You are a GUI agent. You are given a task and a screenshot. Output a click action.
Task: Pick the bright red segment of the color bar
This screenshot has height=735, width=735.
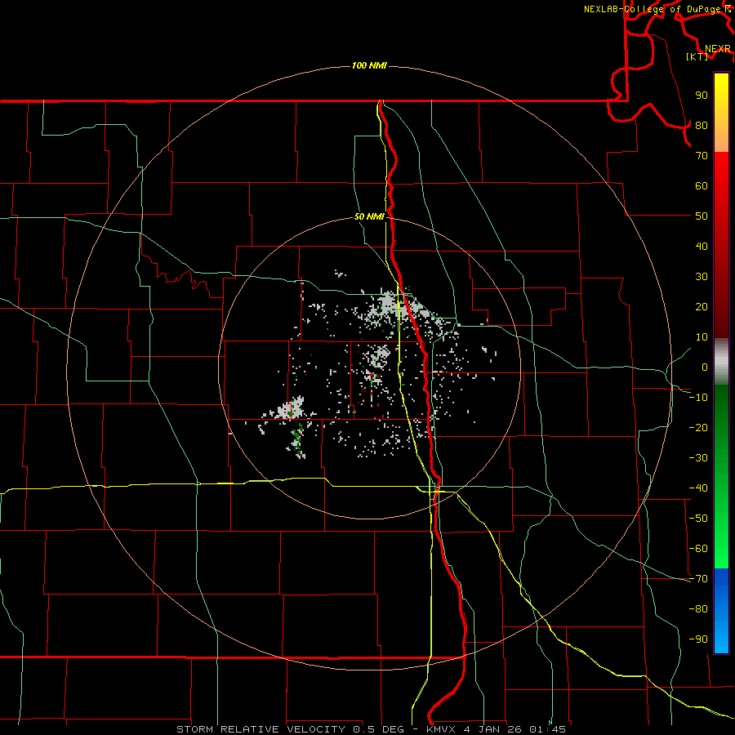tap(721, 171)
